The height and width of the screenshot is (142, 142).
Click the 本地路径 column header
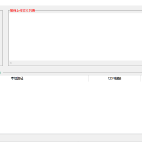(x=44, y=78)
